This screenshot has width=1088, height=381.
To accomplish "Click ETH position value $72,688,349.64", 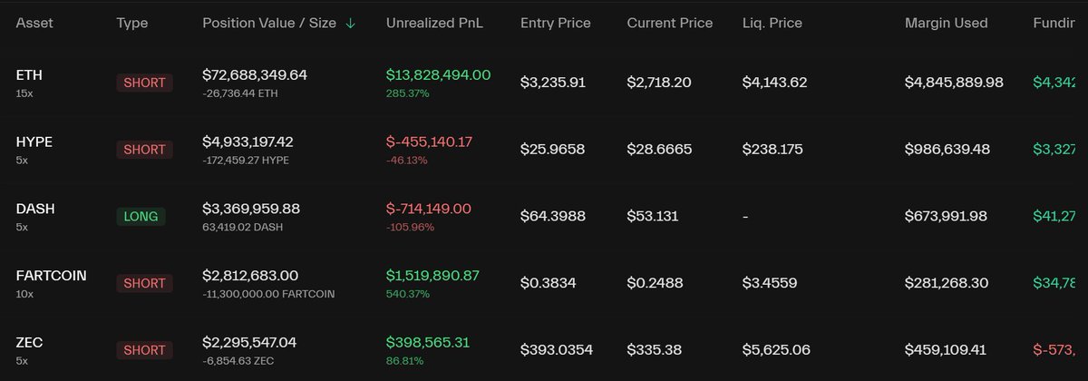I will click(x=255, y=74).
